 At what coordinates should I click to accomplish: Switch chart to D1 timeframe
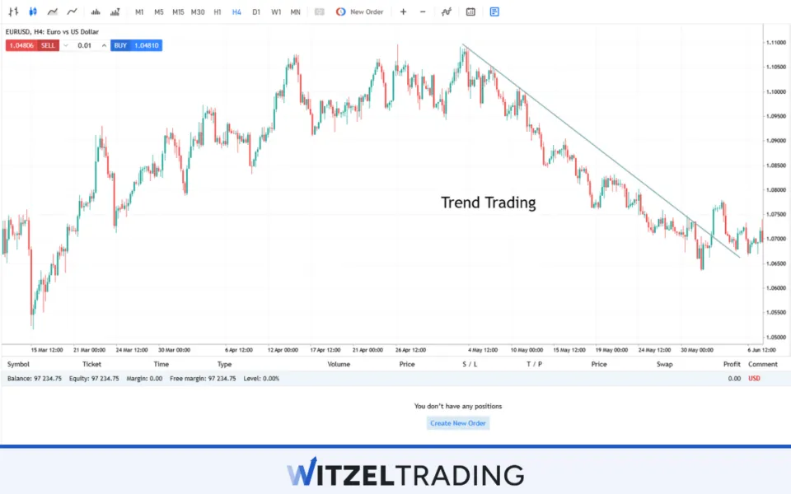[x=256, y=12]
